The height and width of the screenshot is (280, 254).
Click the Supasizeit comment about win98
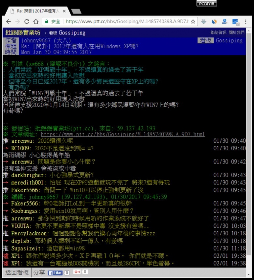(124, 249)
